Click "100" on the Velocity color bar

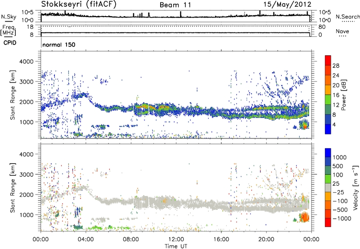pyautogui.click(x=338, y=175)
